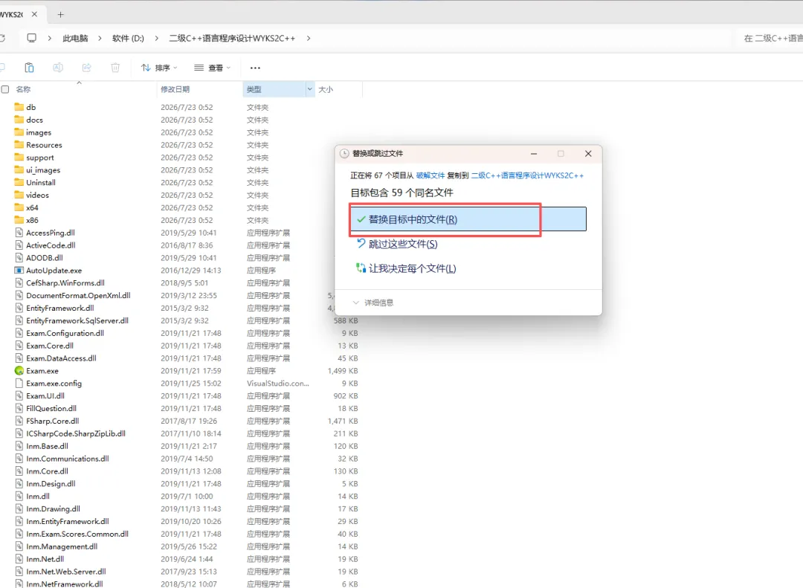Screen dimensions: 803x588
Task: Open the 排序 sort dropdown
Action: pos(159,68)
